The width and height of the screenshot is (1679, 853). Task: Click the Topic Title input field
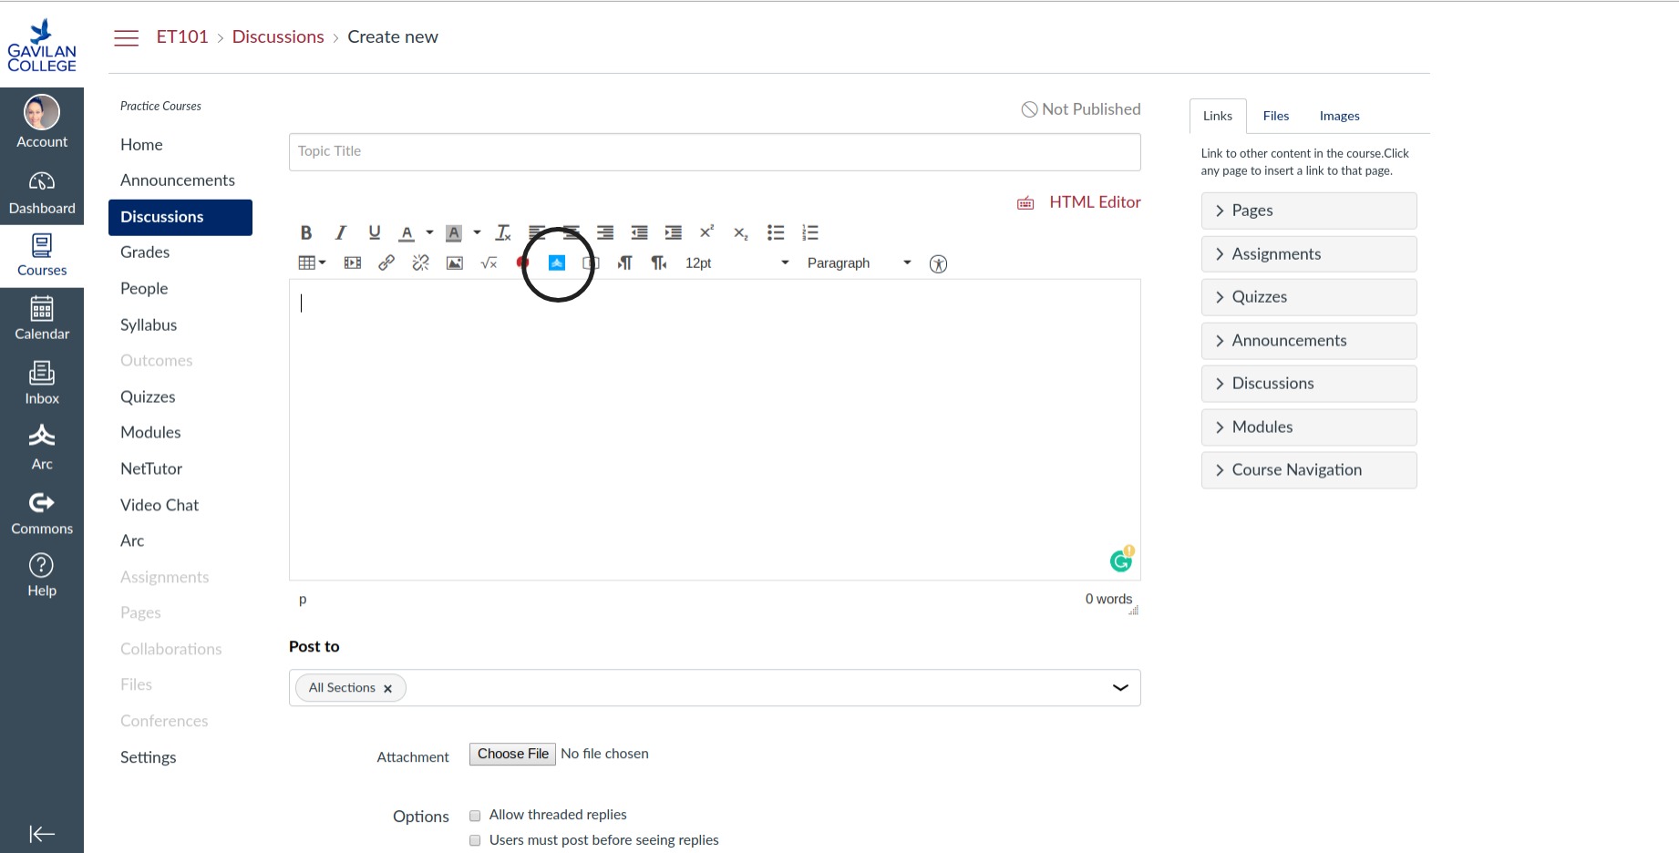pos(714,152)
